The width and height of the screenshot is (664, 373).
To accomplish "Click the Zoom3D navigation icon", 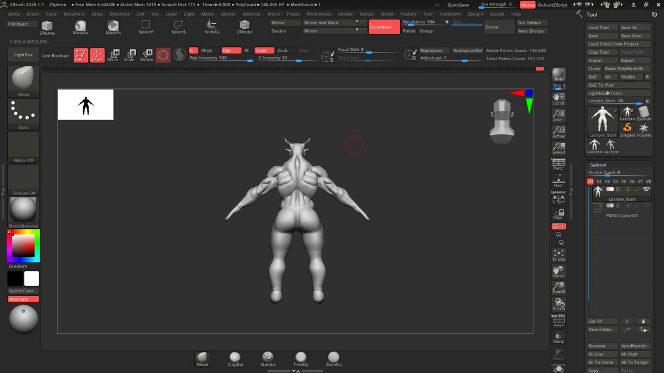I will 559,287.
